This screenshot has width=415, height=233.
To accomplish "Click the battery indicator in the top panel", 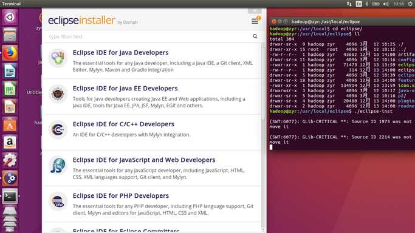I will 376,4.
